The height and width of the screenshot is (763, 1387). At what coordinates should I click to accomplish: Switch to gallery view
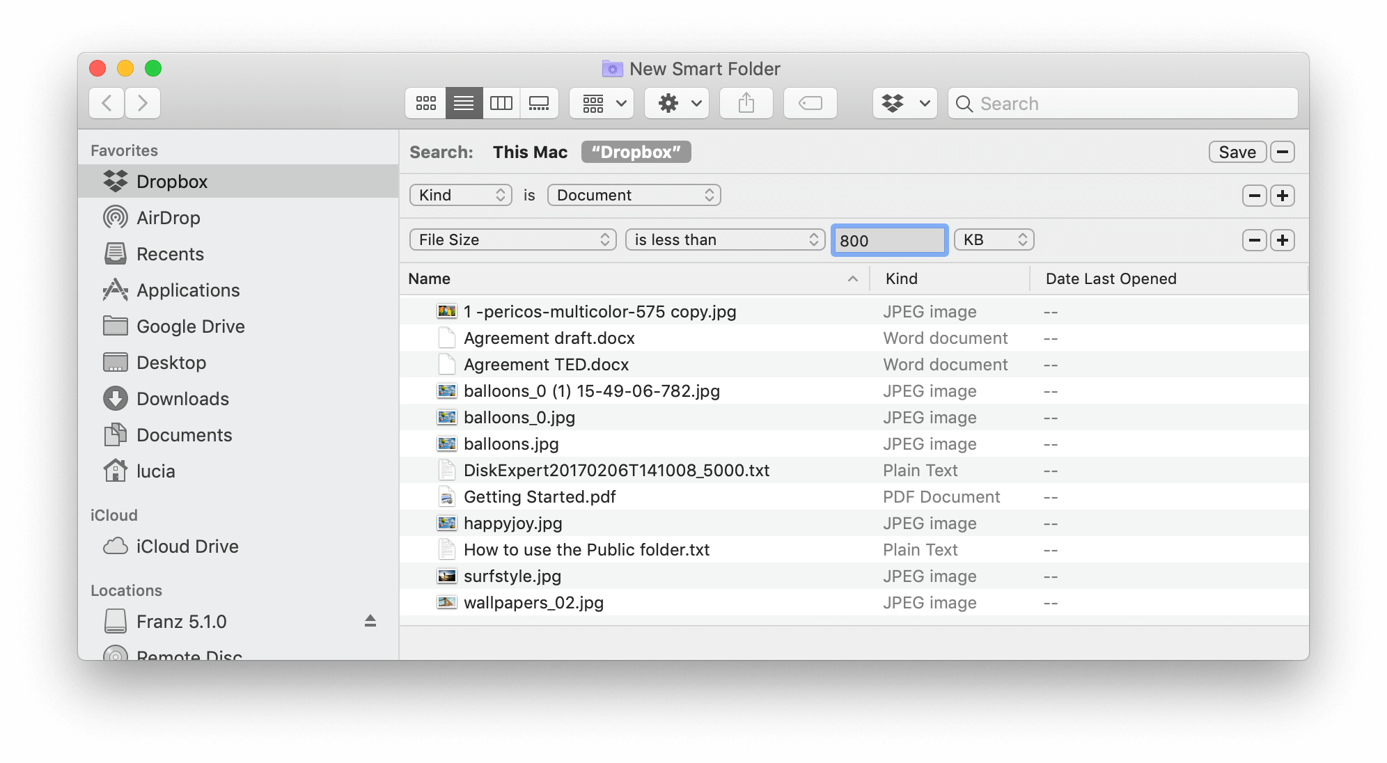[x=539, y=104]
